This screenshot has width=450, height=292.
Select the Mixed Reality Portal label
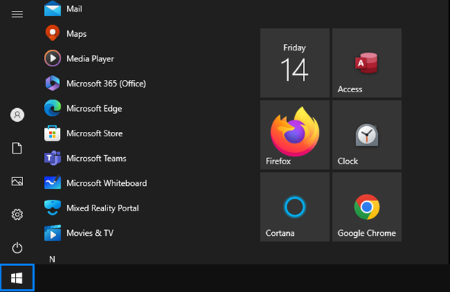click(102, 208)
